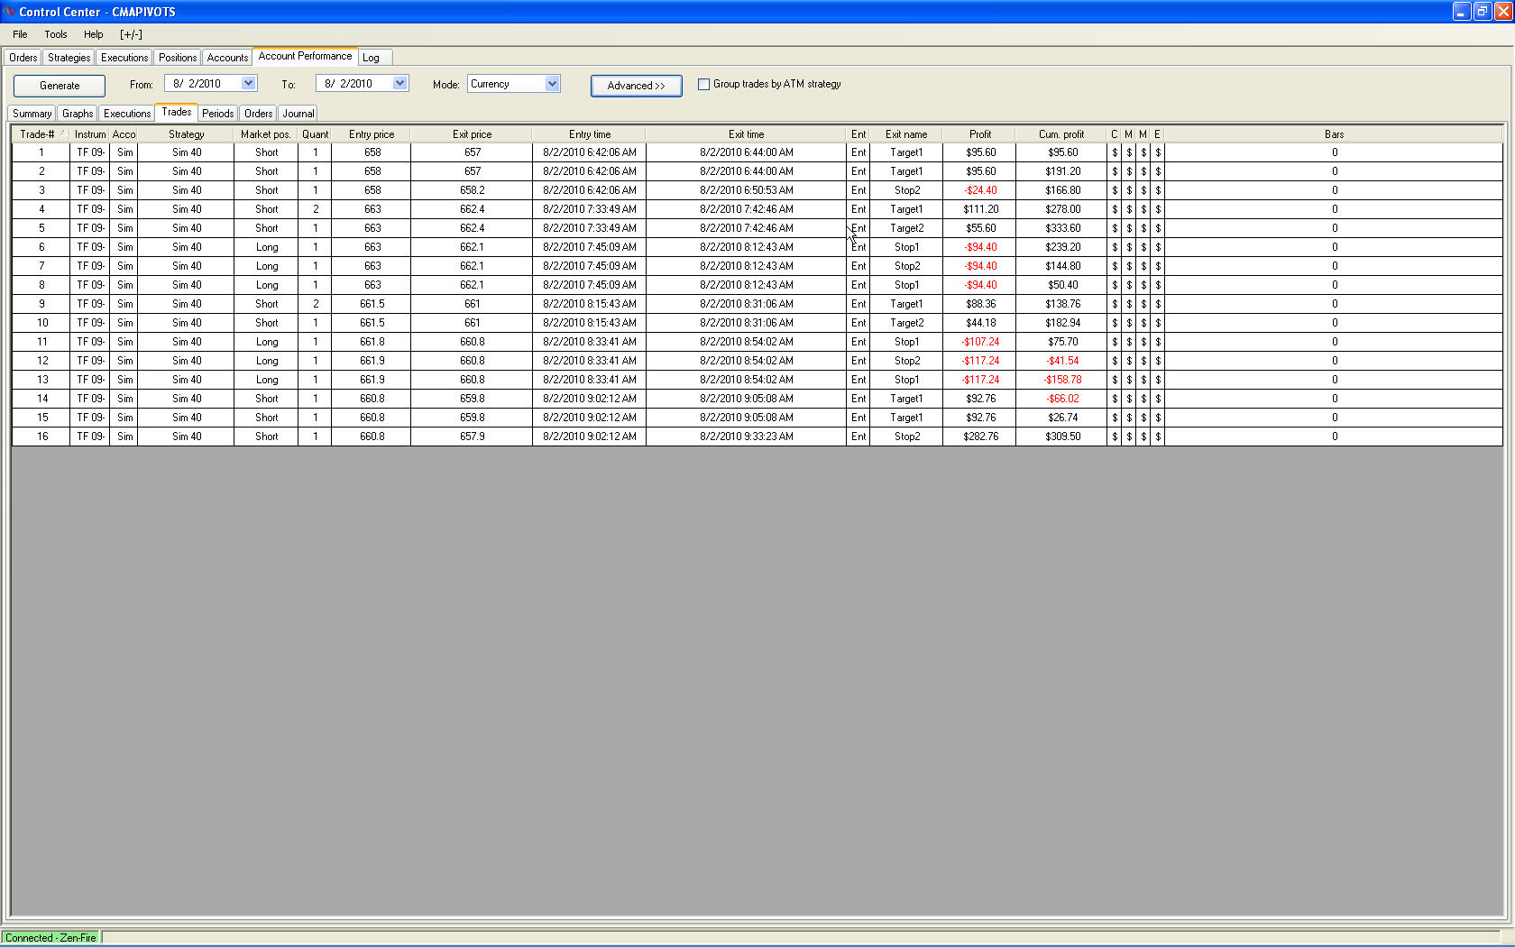Open the File menu
1515x947 pixels.
(x=20, y=34)
